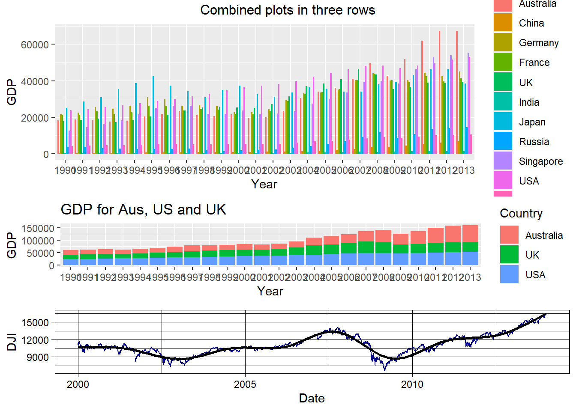576x411 pixels.
Task: Click the 'Country' legend heading
Action: 521,213
